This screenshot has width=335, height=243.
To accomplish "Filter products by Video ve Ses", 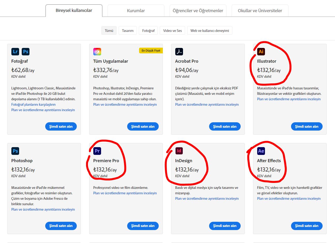I will (x=172, y=31).
